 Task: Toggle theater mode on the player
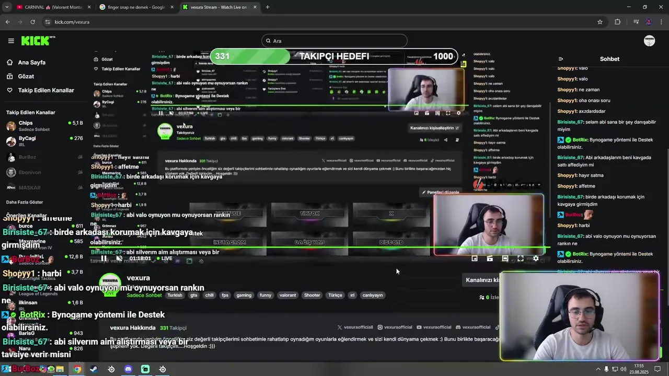[x=505, y=258]
